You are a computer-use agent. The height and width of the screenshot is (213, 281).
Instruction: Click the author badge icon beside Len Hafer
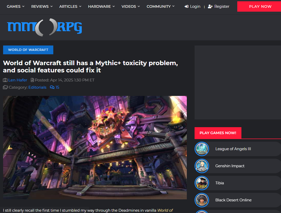pos(5,80)
